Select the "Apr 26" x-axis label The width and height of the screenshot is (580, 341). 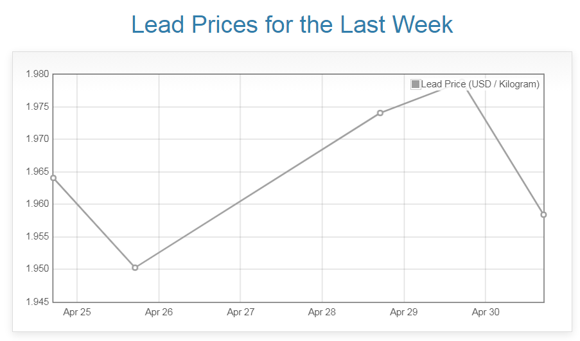pos(159,313)
